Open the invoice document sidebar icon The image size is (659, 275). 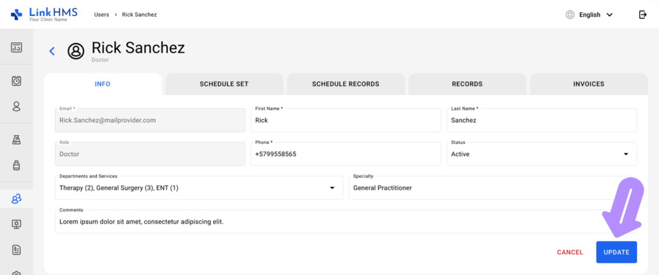pyautogui.click(x=16, y=250)
